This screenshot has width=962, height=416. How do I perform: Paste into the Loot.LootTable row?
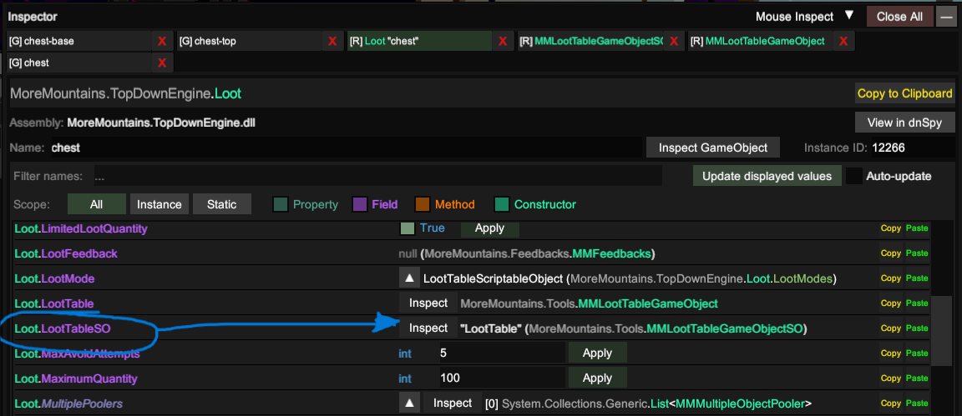coord(917,303)
